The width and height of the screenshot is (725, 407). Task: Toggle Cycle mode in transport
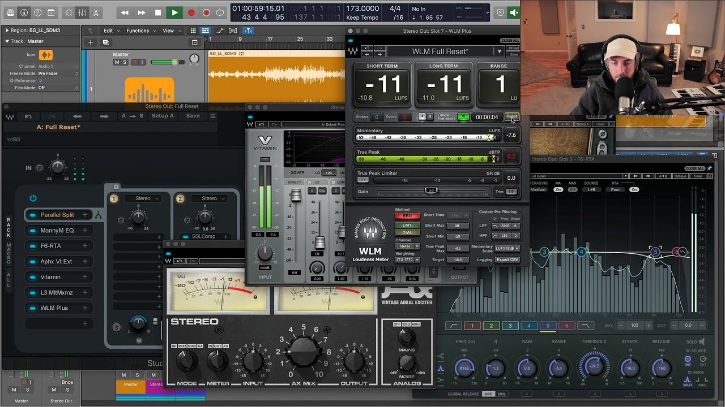coord(221,12)
